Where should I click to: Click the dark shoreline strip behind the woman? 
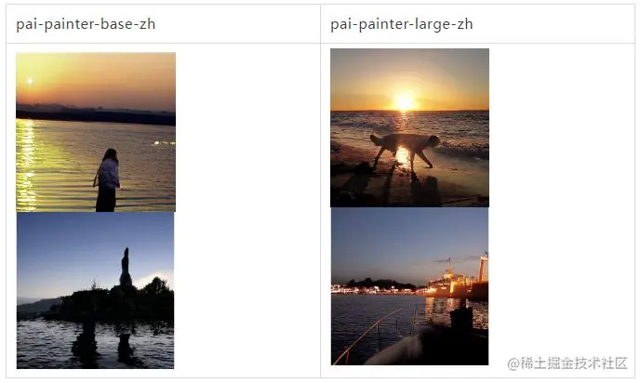click(x=96, y=116)
